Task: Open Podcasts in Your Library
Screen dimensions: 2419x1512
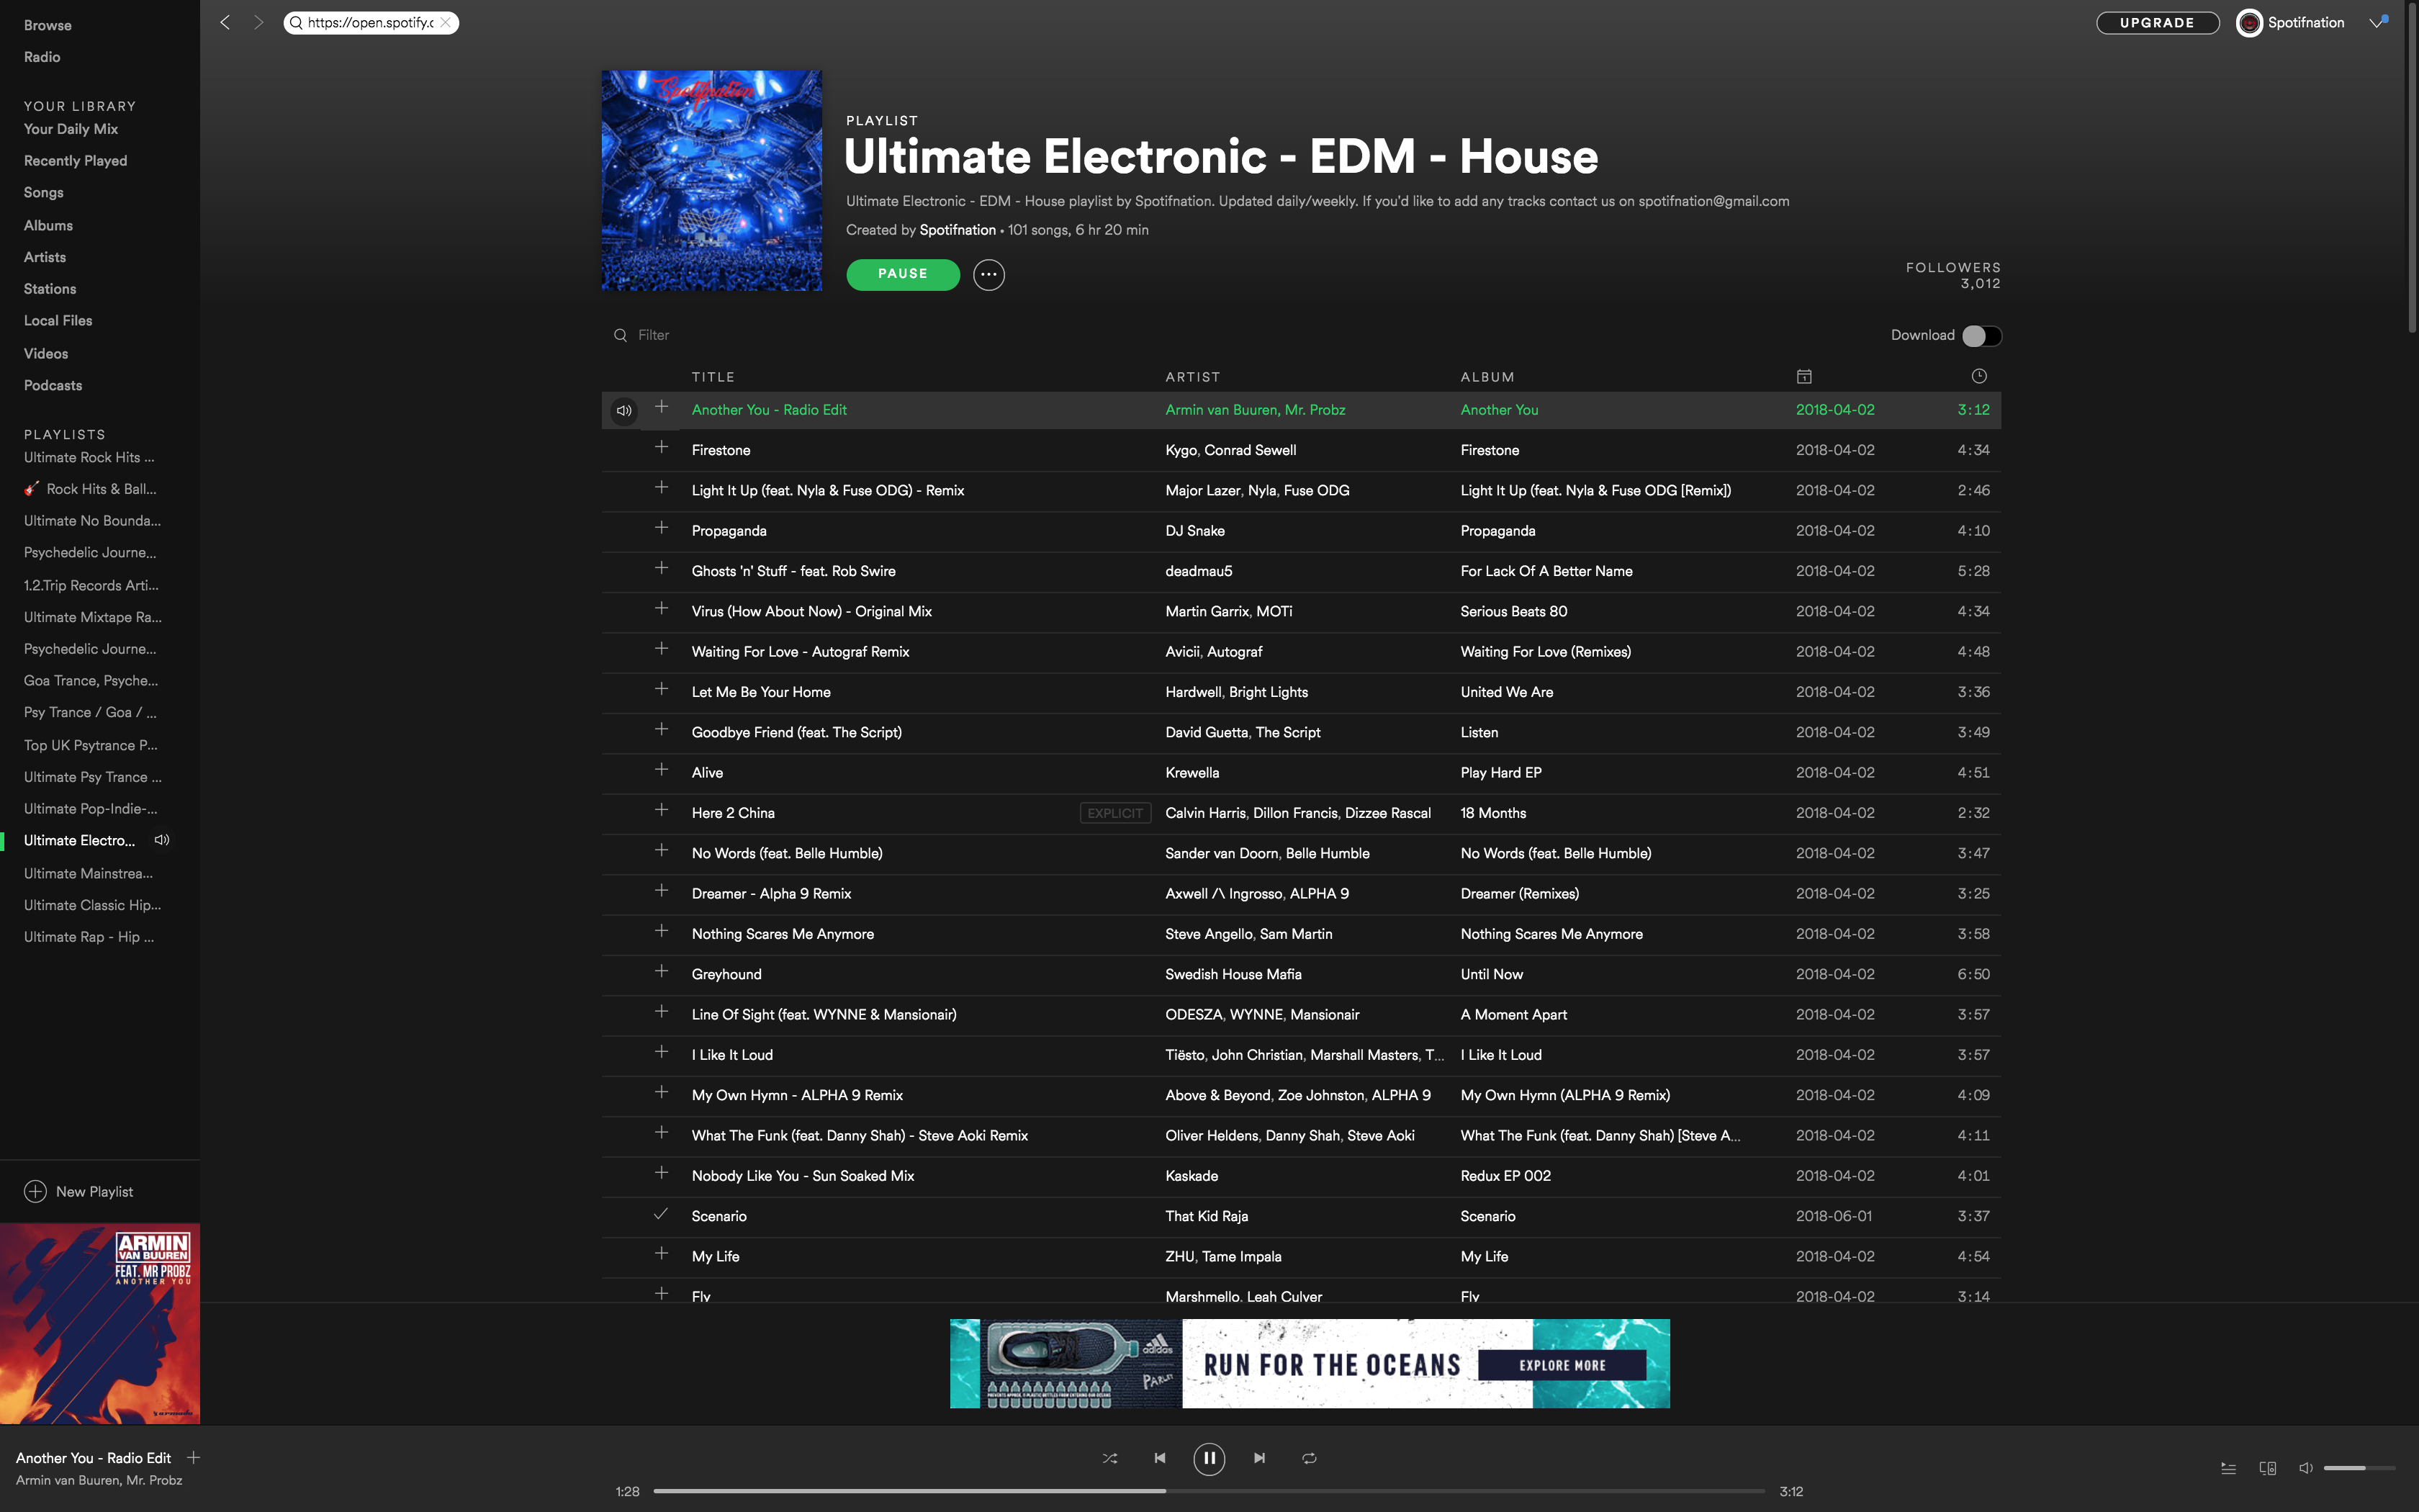Action: coord(53,385)
